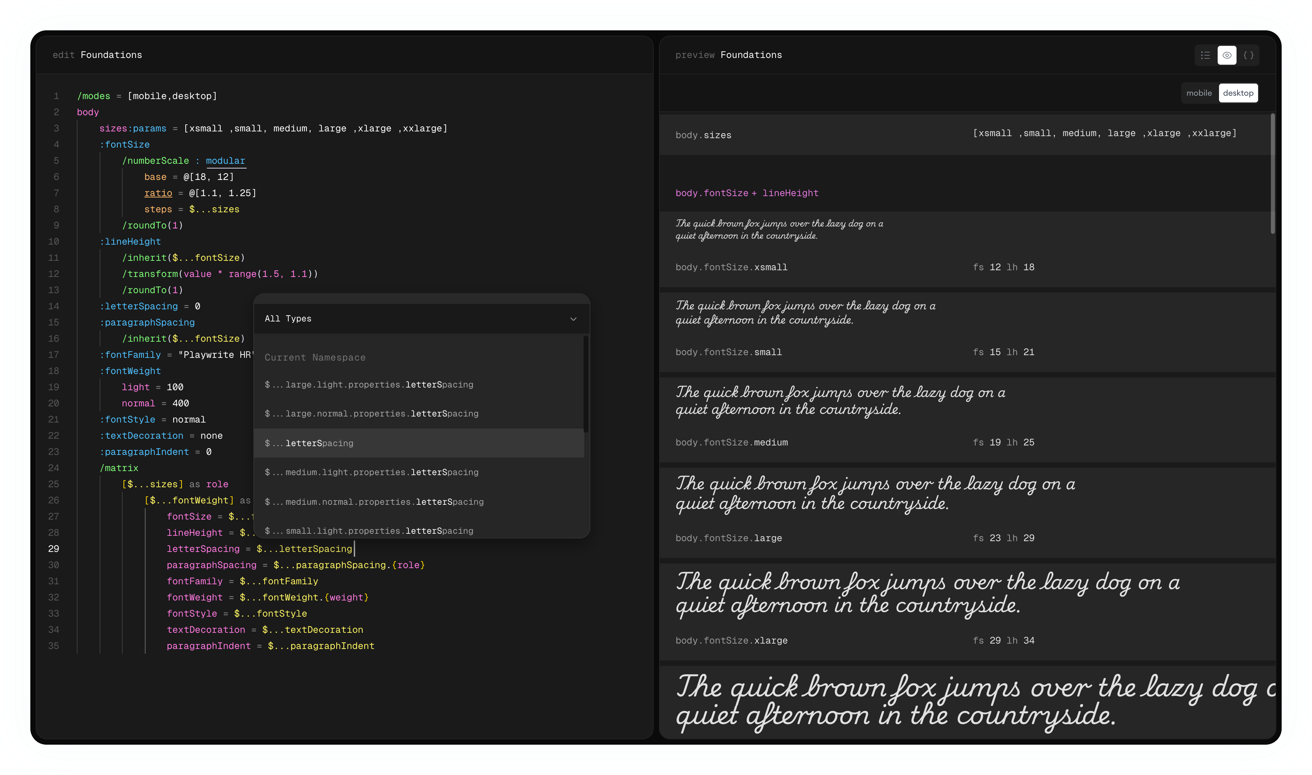Keep desktop mode selected in the preview
Image resolution: width=1312 pixels, height=775 pixels.
pyautogui.click(x=1239, y=92)
